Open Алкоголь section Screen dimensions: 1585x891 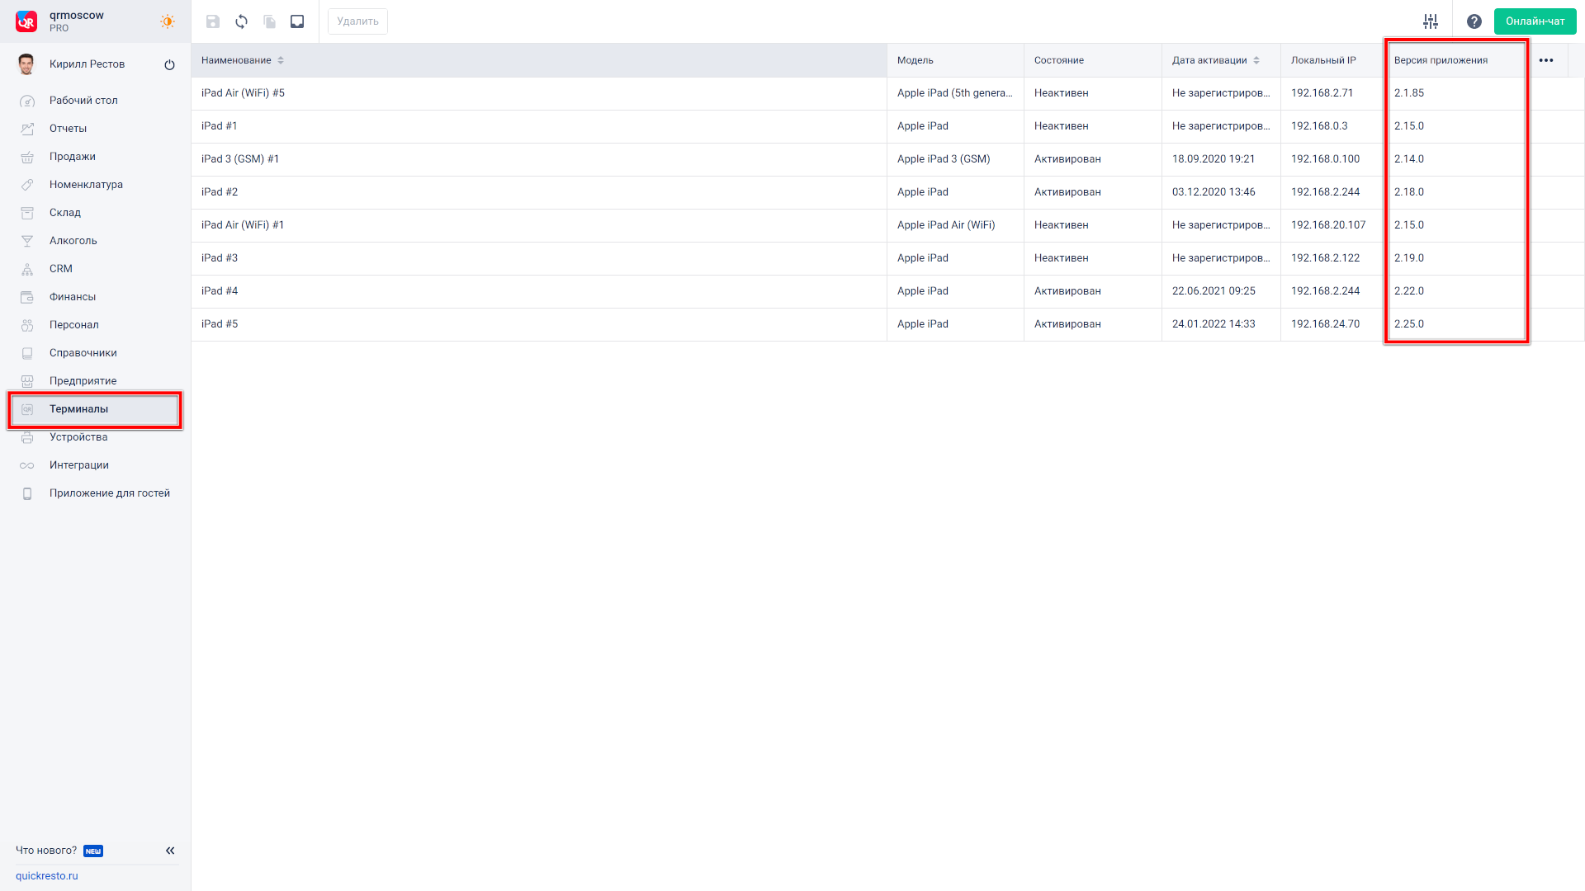pyautogui.click(x=73, y=241)
